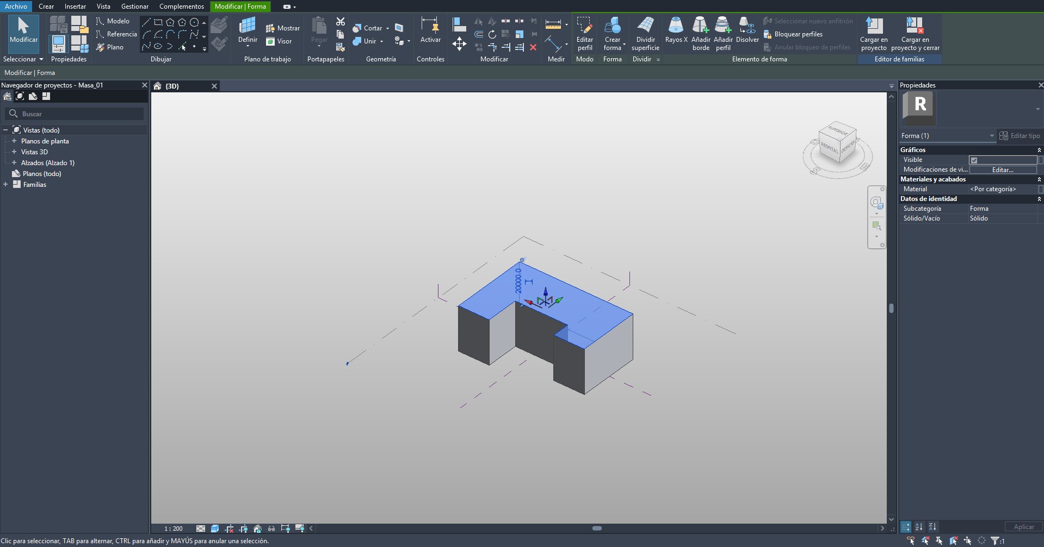
Task: Click the Añadir borde tool
Action: click(x=700, y=26)
